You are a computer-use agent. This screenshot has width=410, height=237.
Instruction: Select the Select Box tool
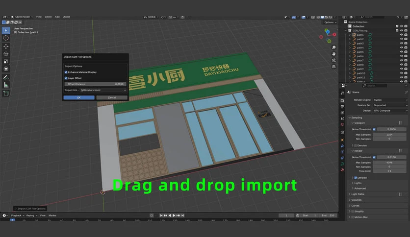[6, 30]
